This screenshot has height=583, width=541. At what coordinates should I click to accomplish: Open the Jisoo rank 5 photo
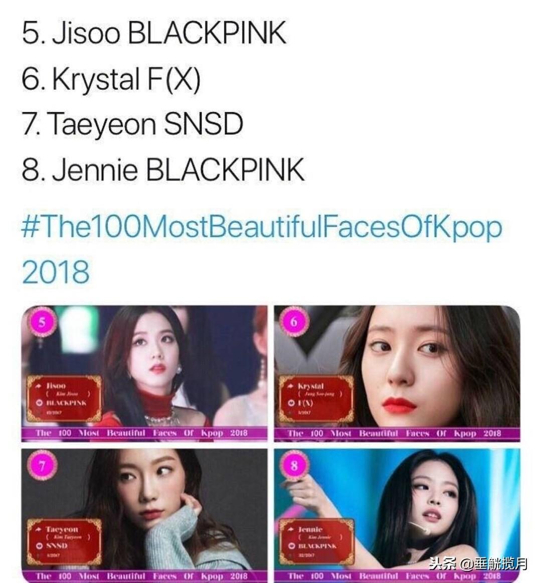pyautogui.click(x=144, y=373)
